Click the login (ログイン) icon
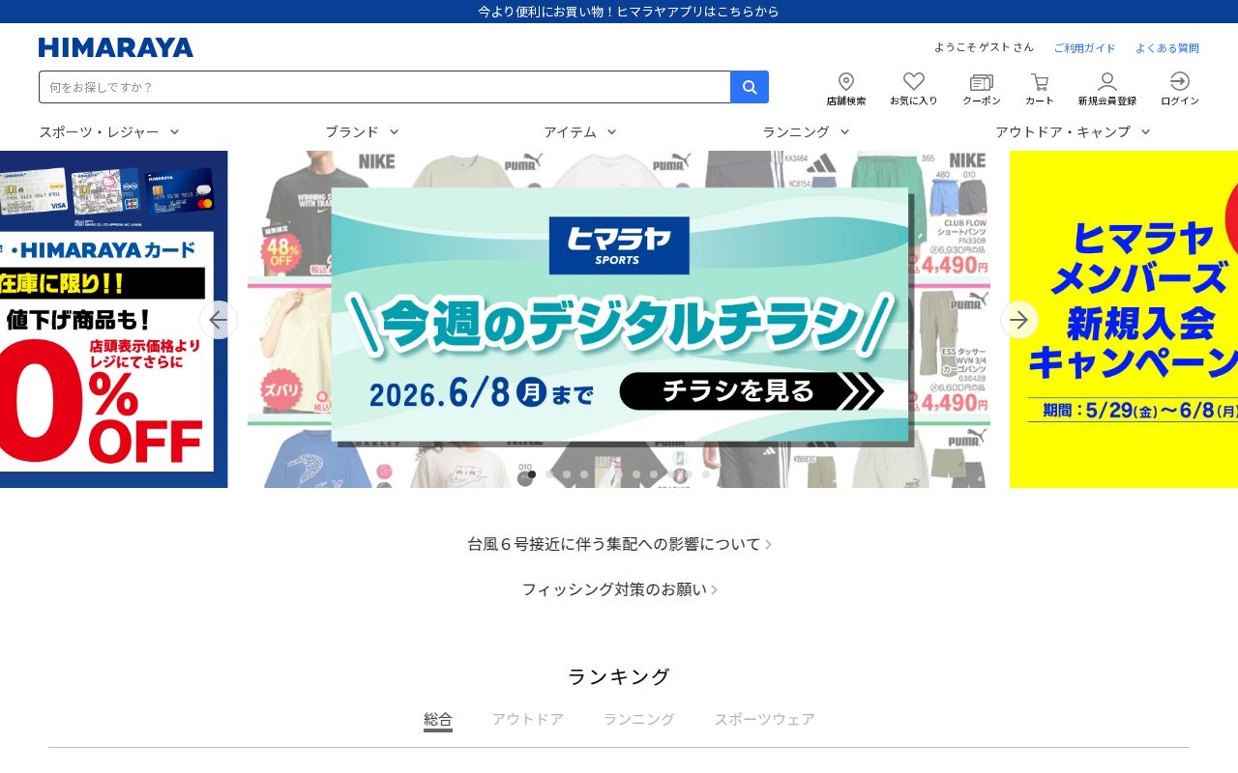 (1180, 89)
